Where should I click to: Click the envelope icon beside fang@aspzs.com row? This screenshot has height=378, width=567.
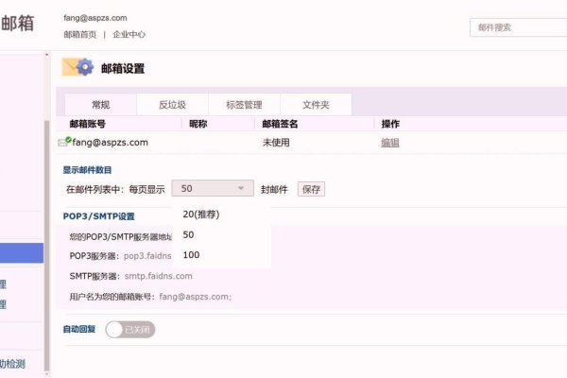[x=64, y=142]
